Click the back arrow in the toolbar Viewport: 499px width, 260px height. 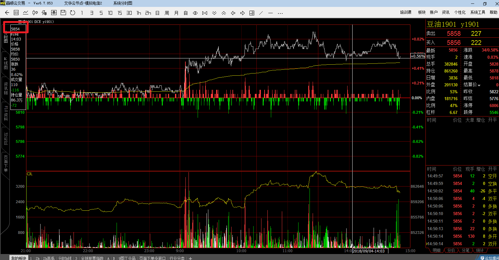(x=7, y=13)
